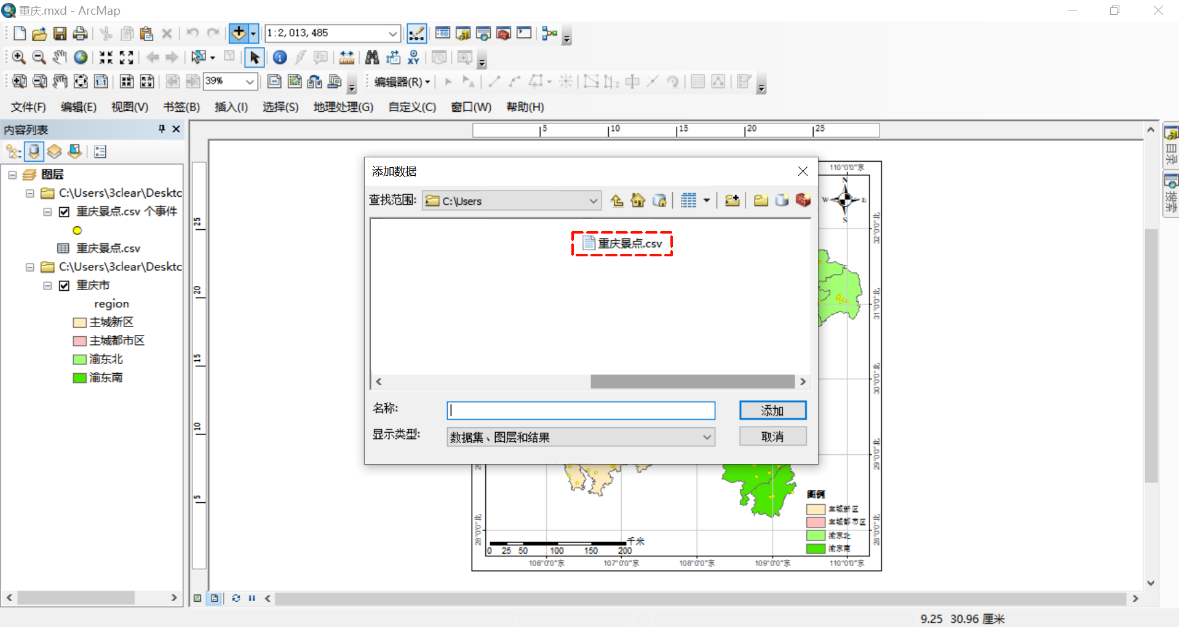Open the 显示类型 display type dropdown
Screen dimensions: 1179x627
tap(705, 436)
